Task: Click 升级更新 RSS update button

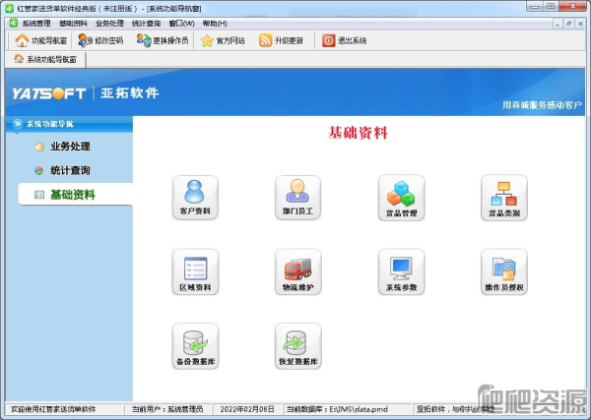Action: (281, 40)
